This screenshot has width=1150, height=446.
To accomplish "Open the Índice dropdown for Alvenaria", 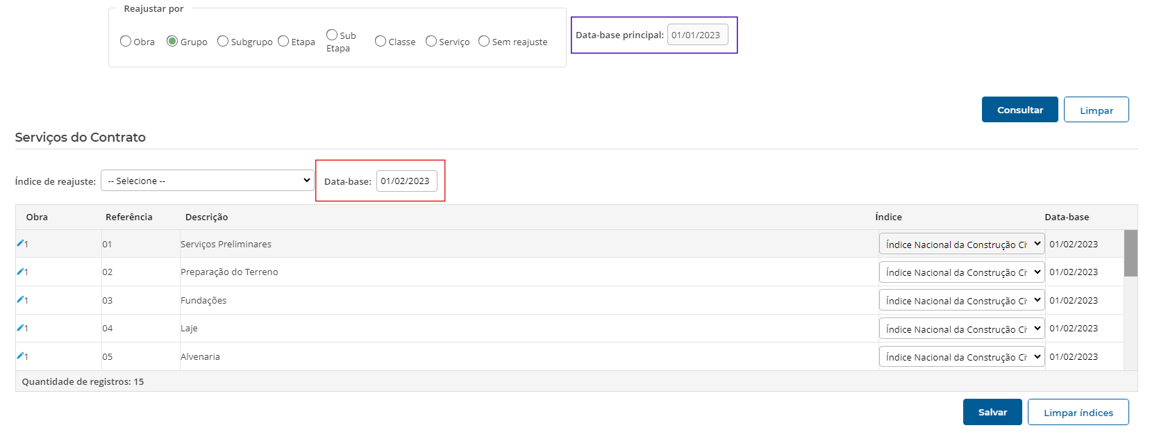I will (x=961, y=357).
